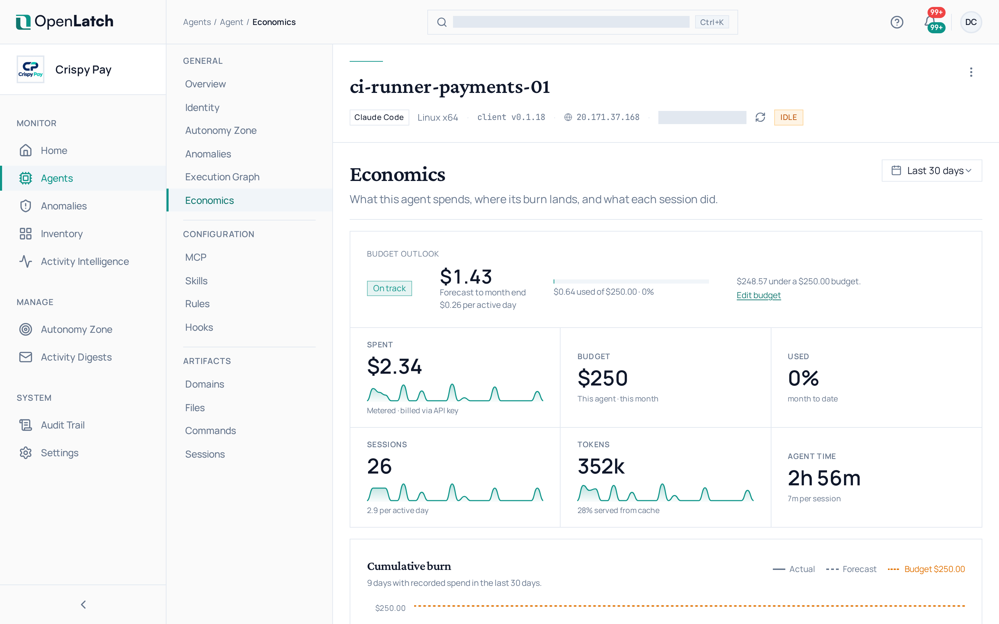The width and height of the screenshot is (999, 624).
Task: Open the help question-mark icon
Action: click(x=897, y=22)
